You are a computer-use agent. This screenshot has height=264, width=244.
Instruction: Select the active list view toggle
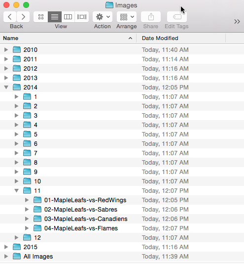click(55, 17)
